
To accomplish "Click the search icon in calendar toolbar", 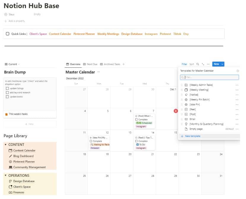I will pyautogui.click(x=198, y=64).
